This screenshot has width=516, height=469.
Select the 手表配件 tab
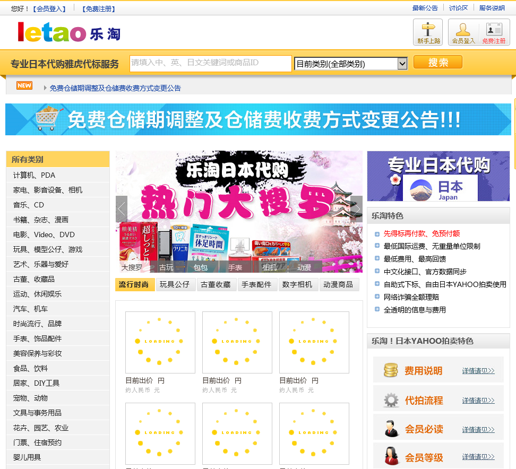click(257, 284)
